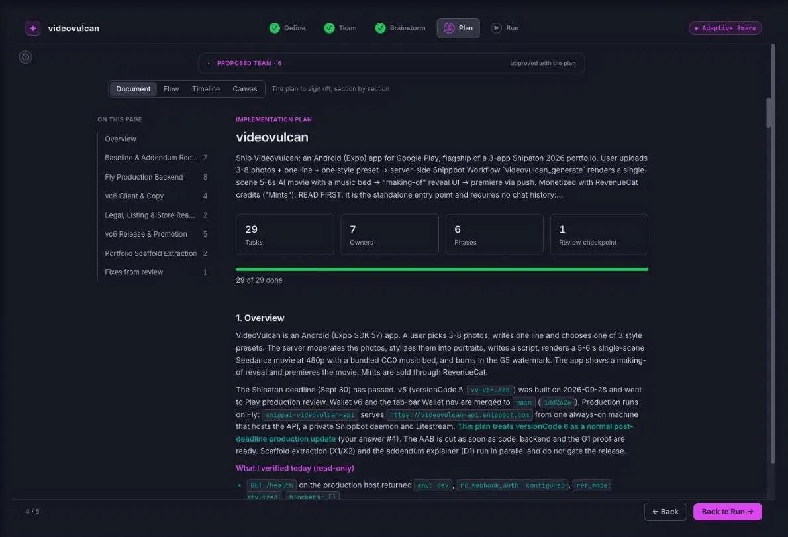Click the 6 Phases stat card

(x=495, y=235)
